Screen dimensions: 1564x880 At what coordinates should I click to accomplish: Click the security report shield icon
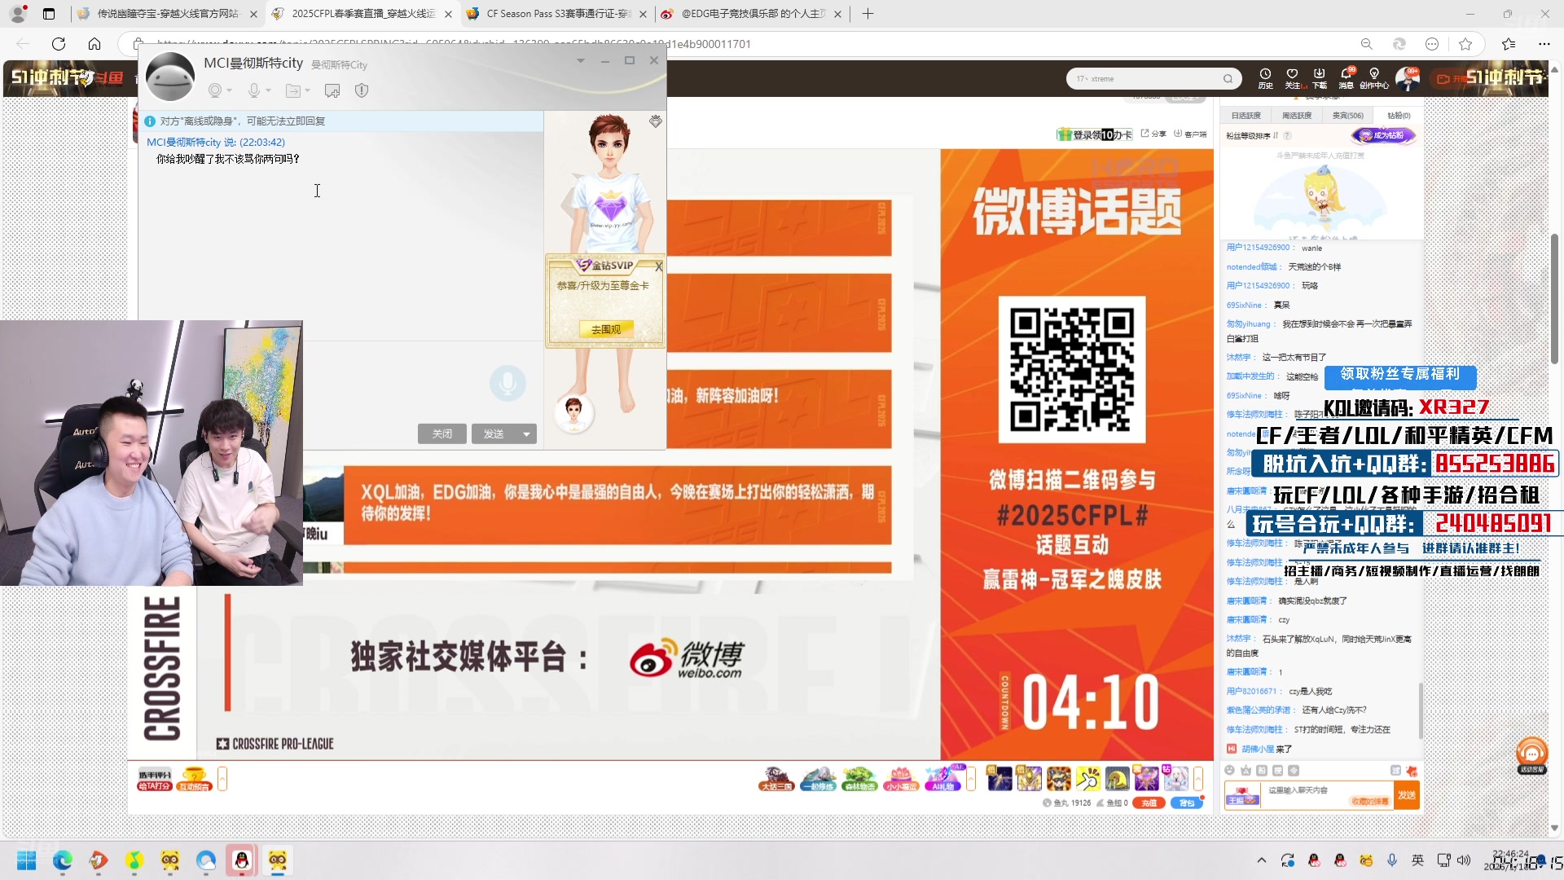point(362,90)
